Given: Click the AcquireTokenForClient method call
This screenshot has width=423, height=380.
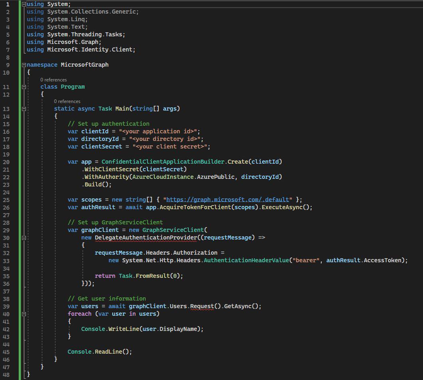Looking at the screenshot, I should coord(195,207).
